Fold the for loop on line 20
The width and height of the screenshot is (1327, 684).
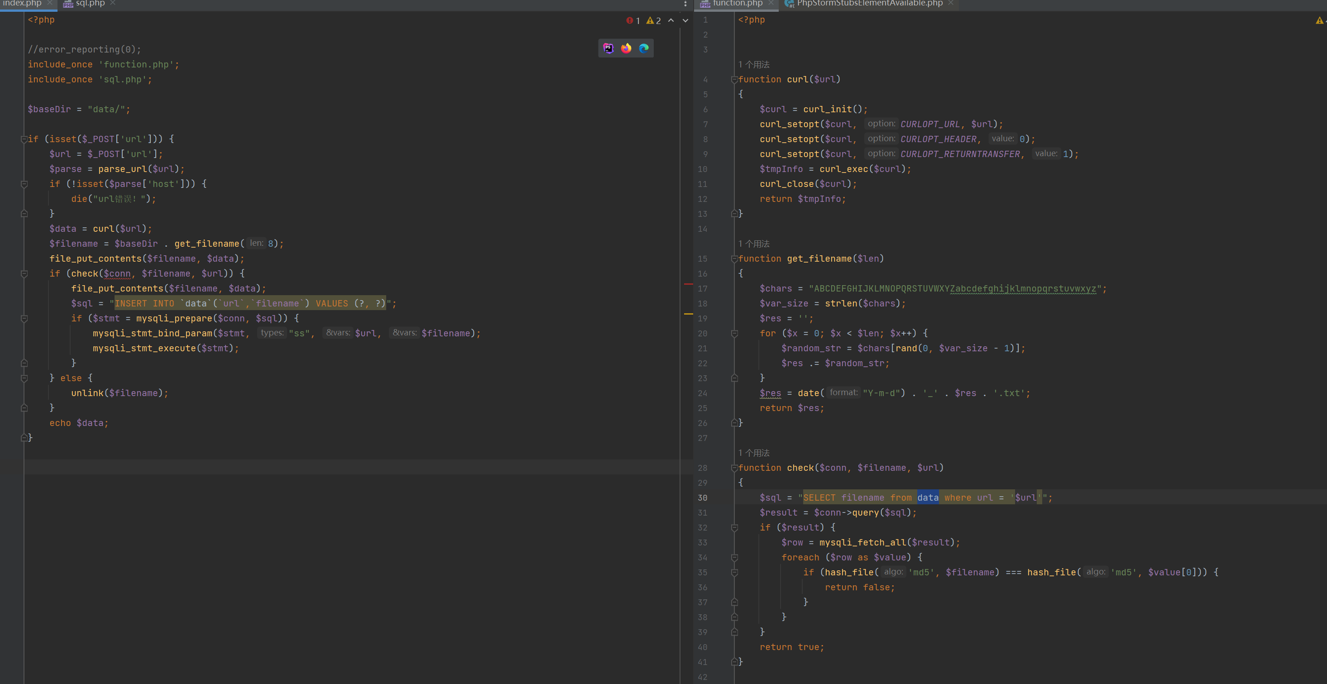pos(734,334)
